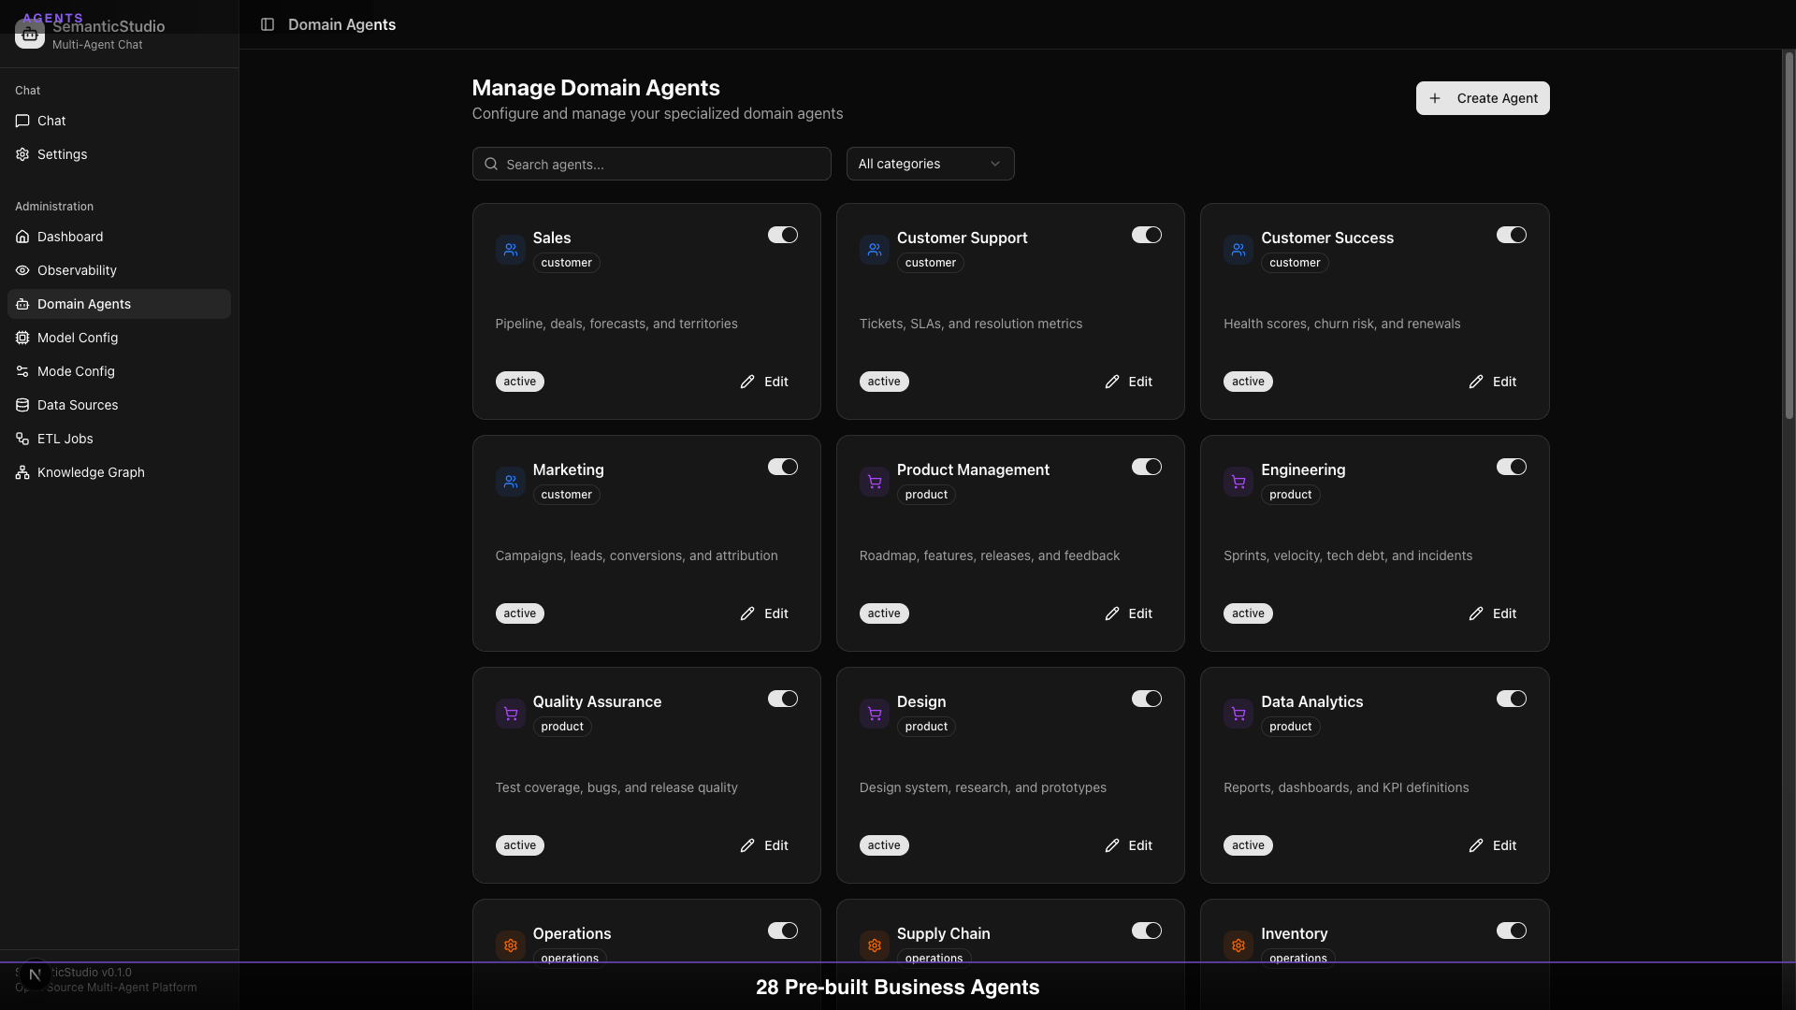Select Model Config in the sidebar

point(77,338)
